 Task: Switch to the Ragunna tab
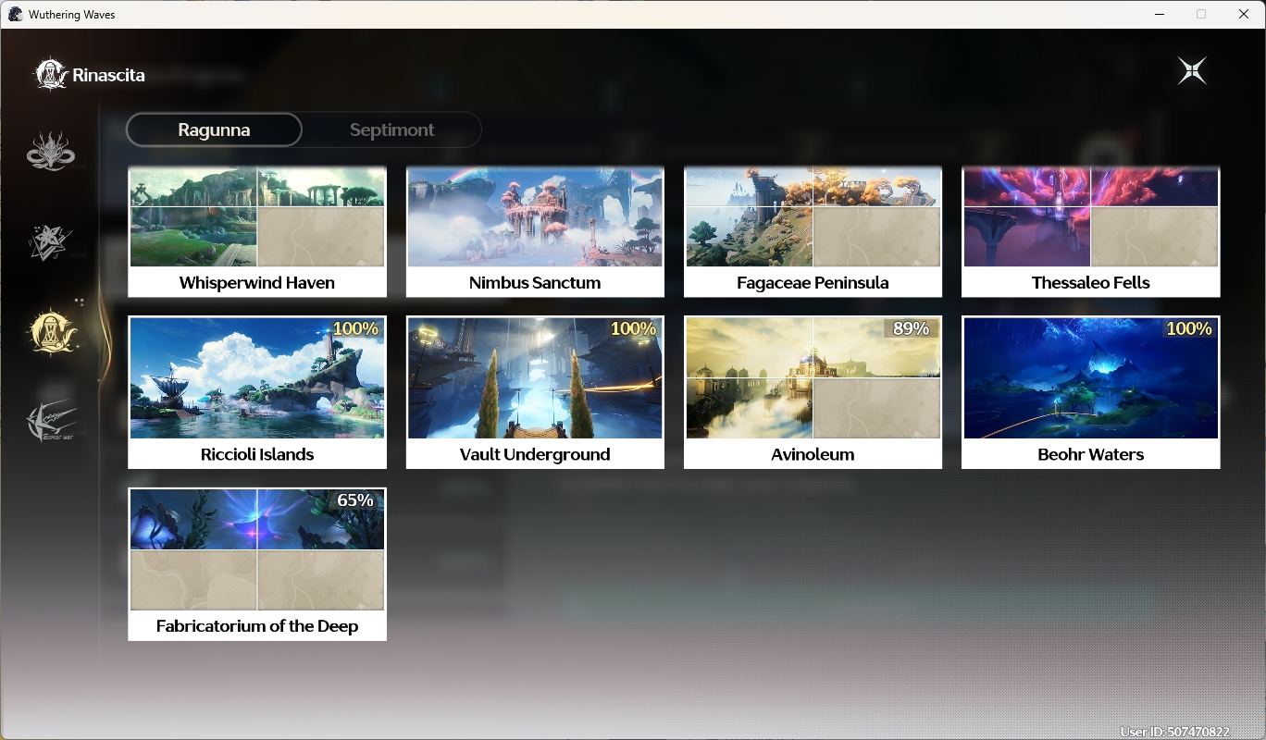coord(214,129)
